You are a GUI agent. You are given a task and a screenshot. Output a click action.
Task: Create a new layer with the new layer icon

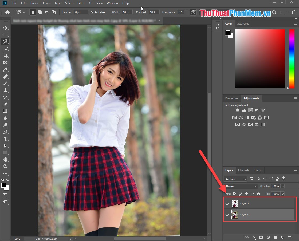click(283, 237)
